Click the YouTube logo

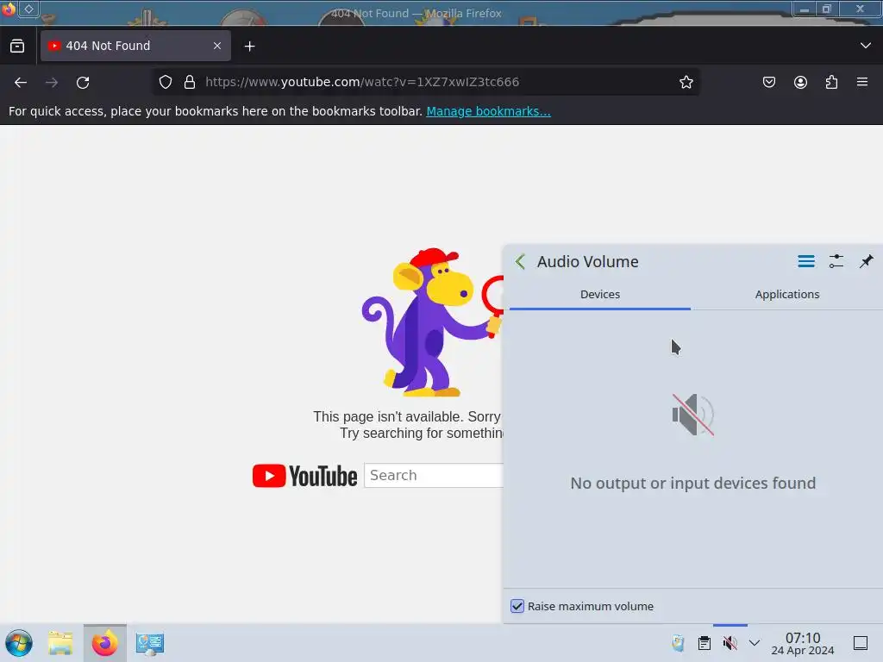[304, 476]
